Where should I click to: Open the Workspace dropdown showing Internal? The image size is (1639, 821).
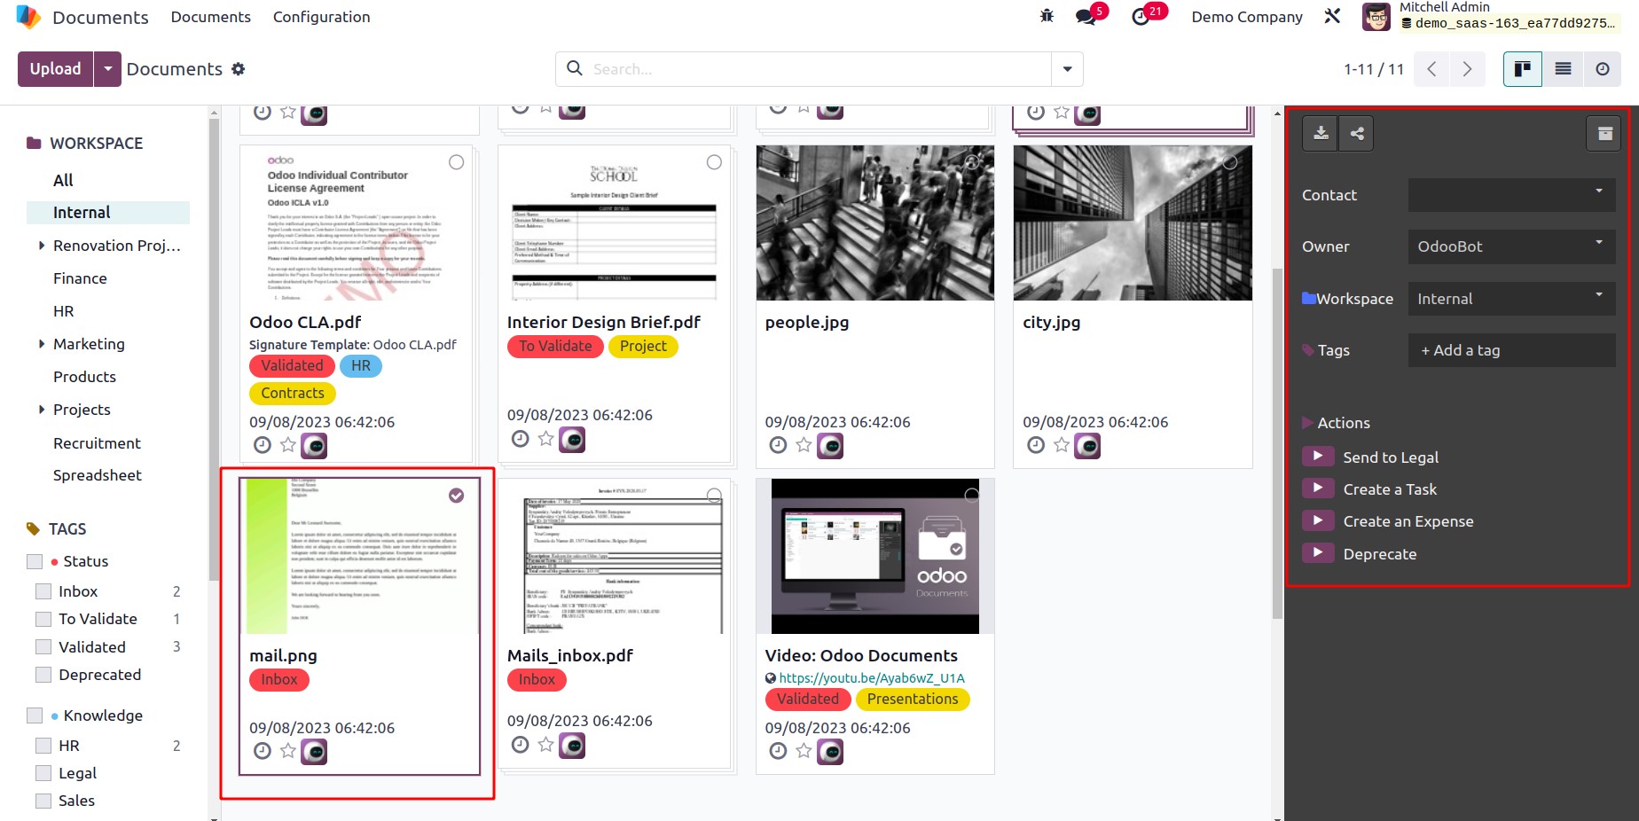coord(1511,299)
